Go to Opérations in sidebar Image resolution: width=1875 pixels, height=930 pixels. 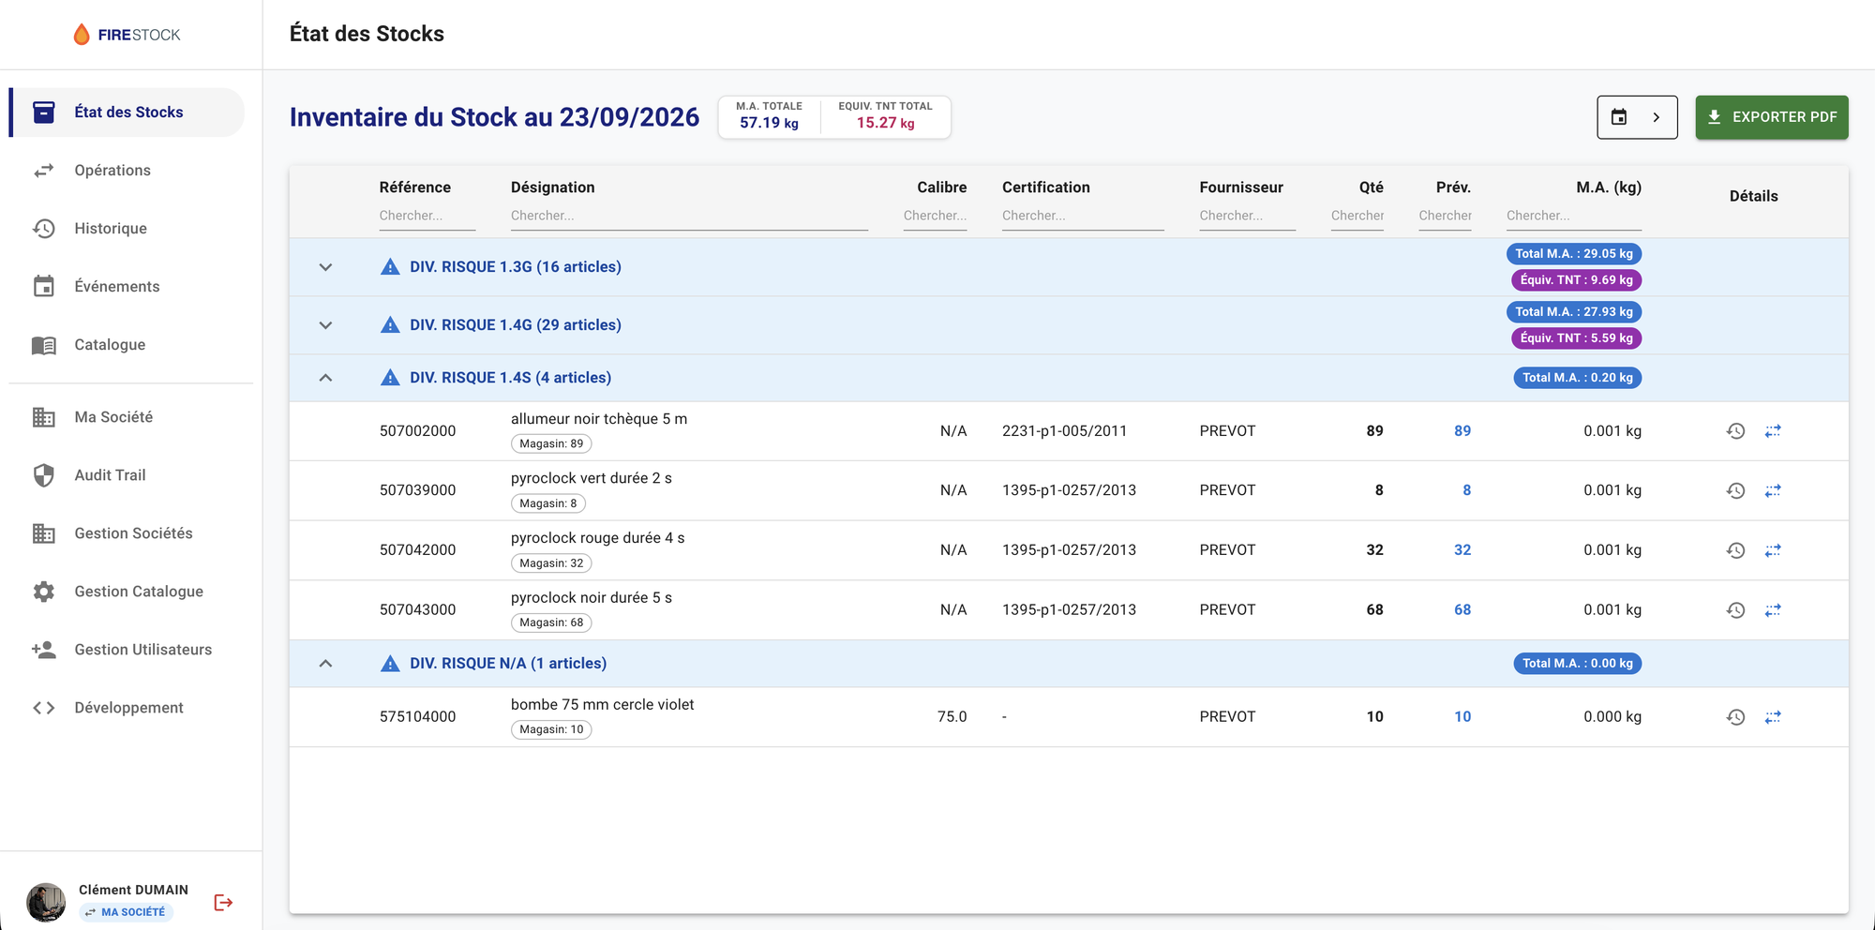(x=127, y=171)
